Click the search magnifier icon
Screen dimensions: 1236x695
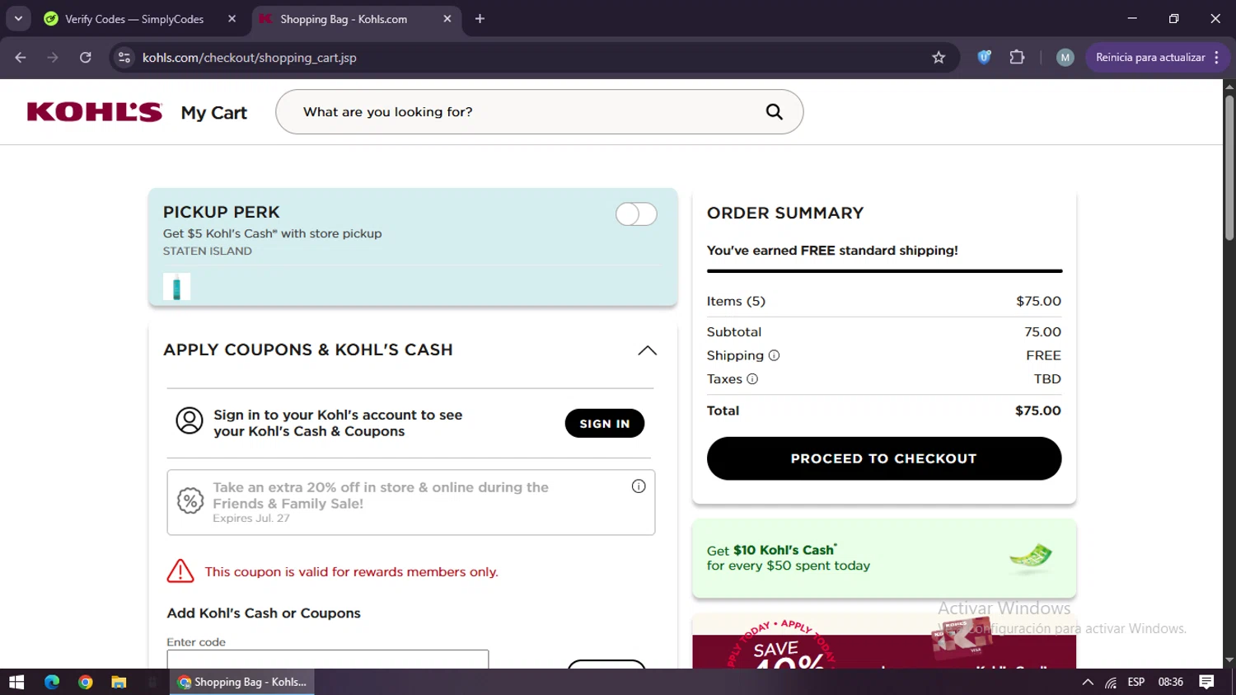click(x=774, y=112)
